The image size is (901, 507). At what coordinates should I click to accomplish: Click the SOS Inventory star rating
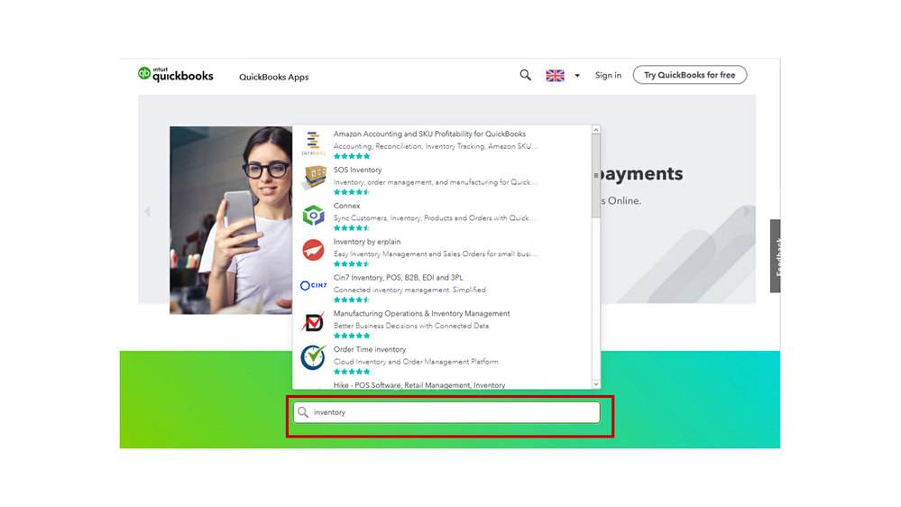coord(351,192)
